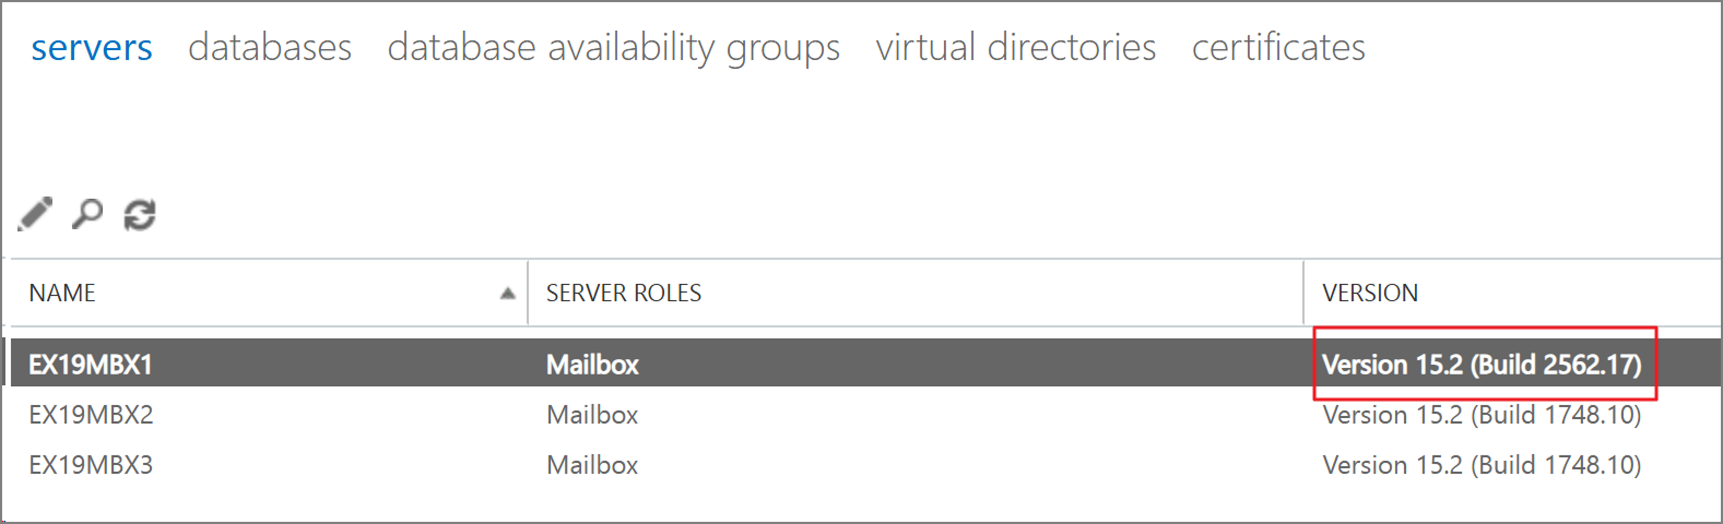Select server EX19MBX3 row
The image size is (1723, 524).
(865, 465)
